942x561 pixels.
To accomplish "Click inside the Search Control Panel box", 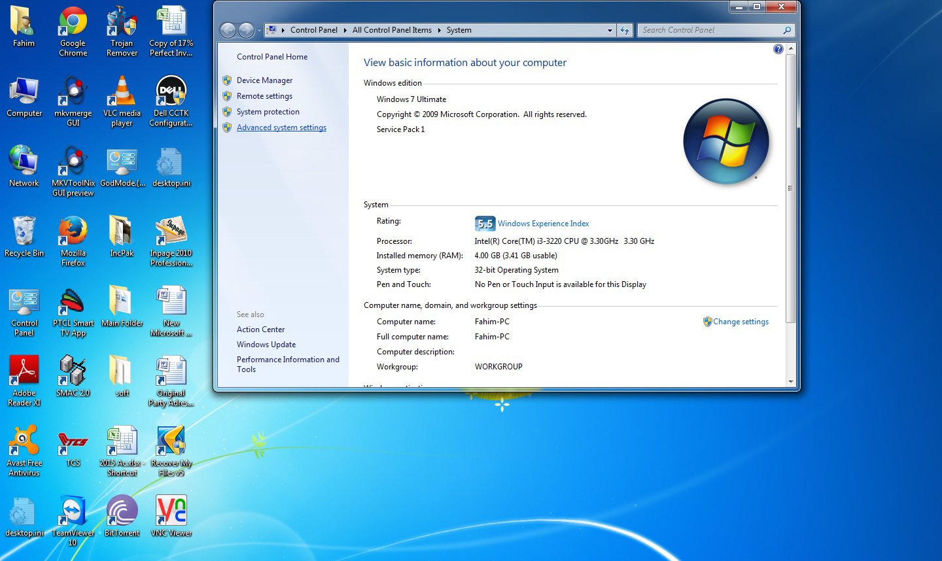I will point(710,30).
